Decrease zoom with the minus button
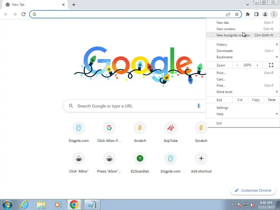 coord(237,65)
